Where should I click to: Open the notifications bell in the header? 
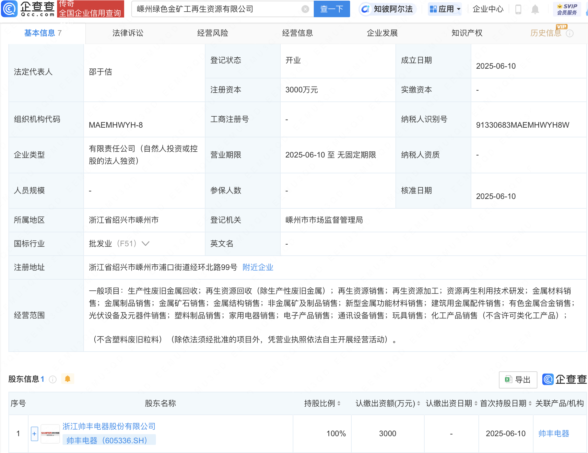coord(535,9)
